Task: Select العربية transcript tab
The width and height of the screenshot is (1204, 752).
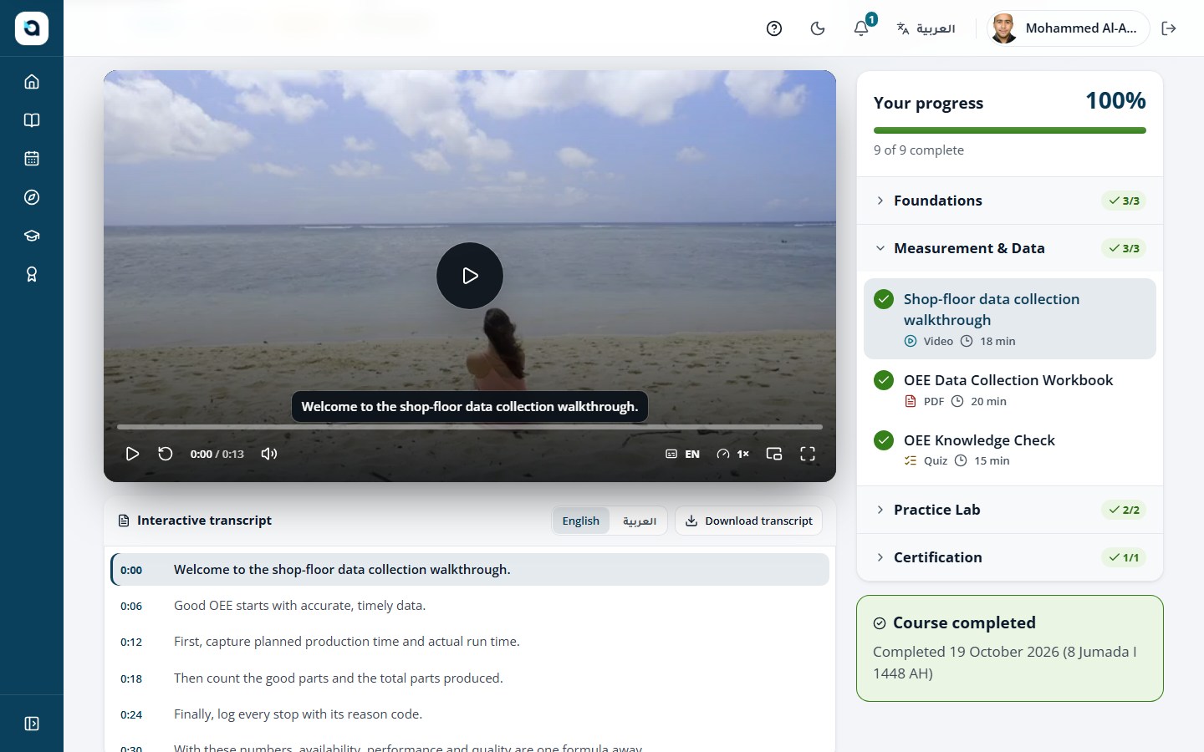Action: click(640, 521)
